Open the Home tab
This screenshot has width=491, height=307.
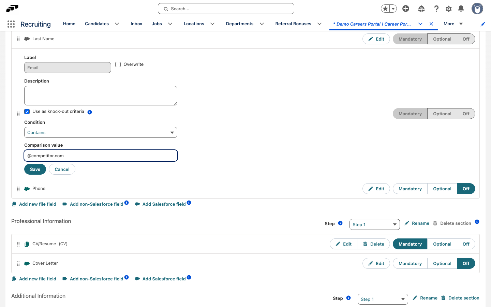[69, 24]
